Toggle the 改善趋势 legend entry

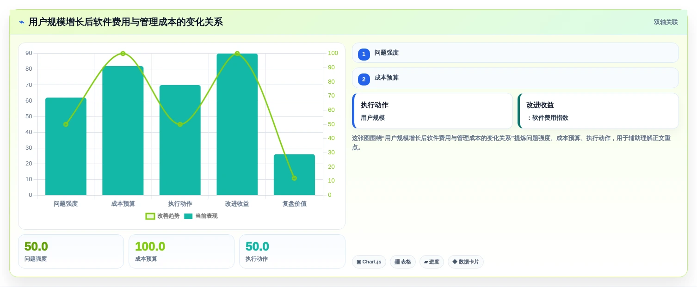tap(162, 216)
